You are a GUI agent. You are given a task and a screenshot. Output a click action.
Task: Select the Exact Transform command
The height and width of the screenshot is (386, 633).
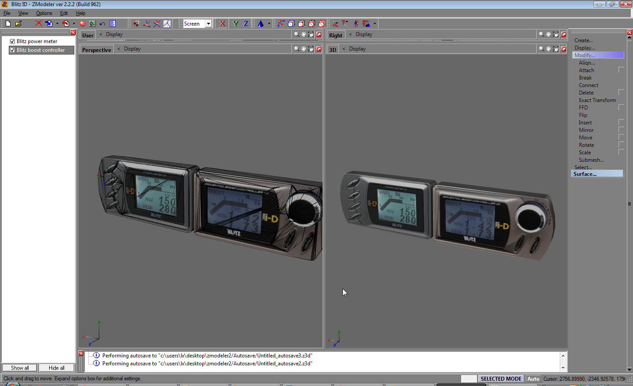click(597, 100)
